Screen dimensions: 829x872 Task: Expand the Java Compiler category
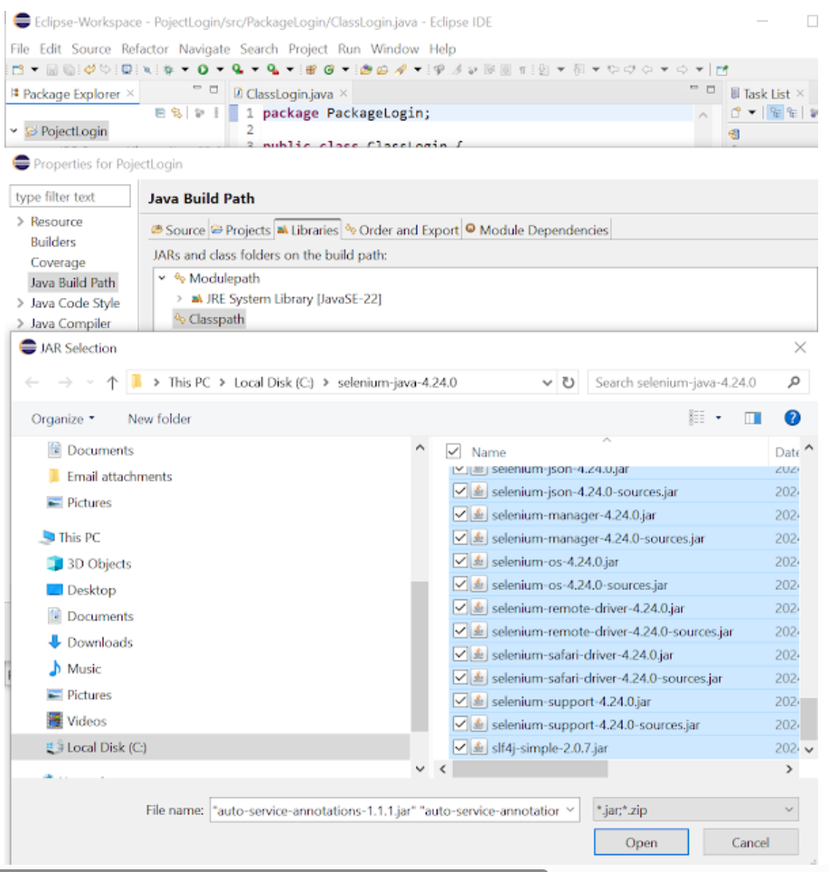coord(20,323)
